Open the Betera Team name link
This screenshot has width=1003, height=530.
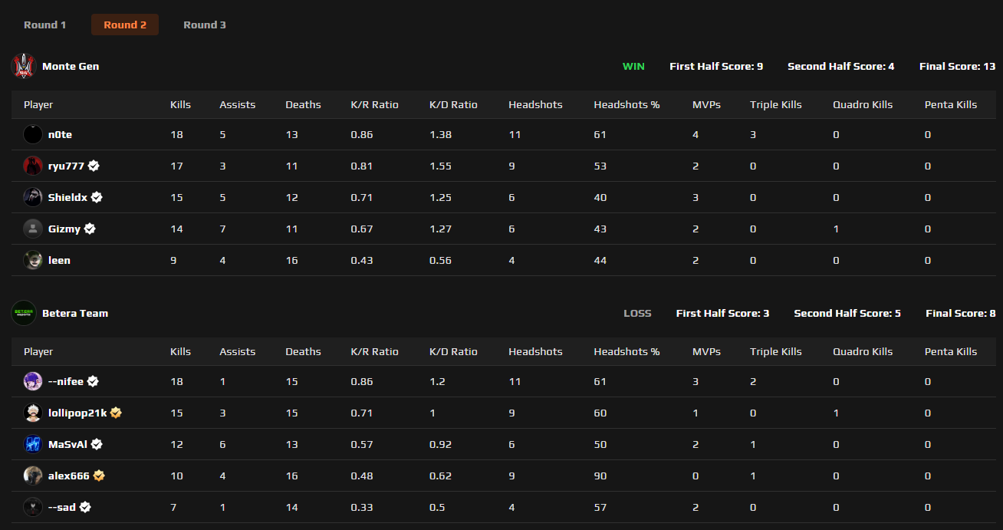pyautogui.click(x=75, y=313)
